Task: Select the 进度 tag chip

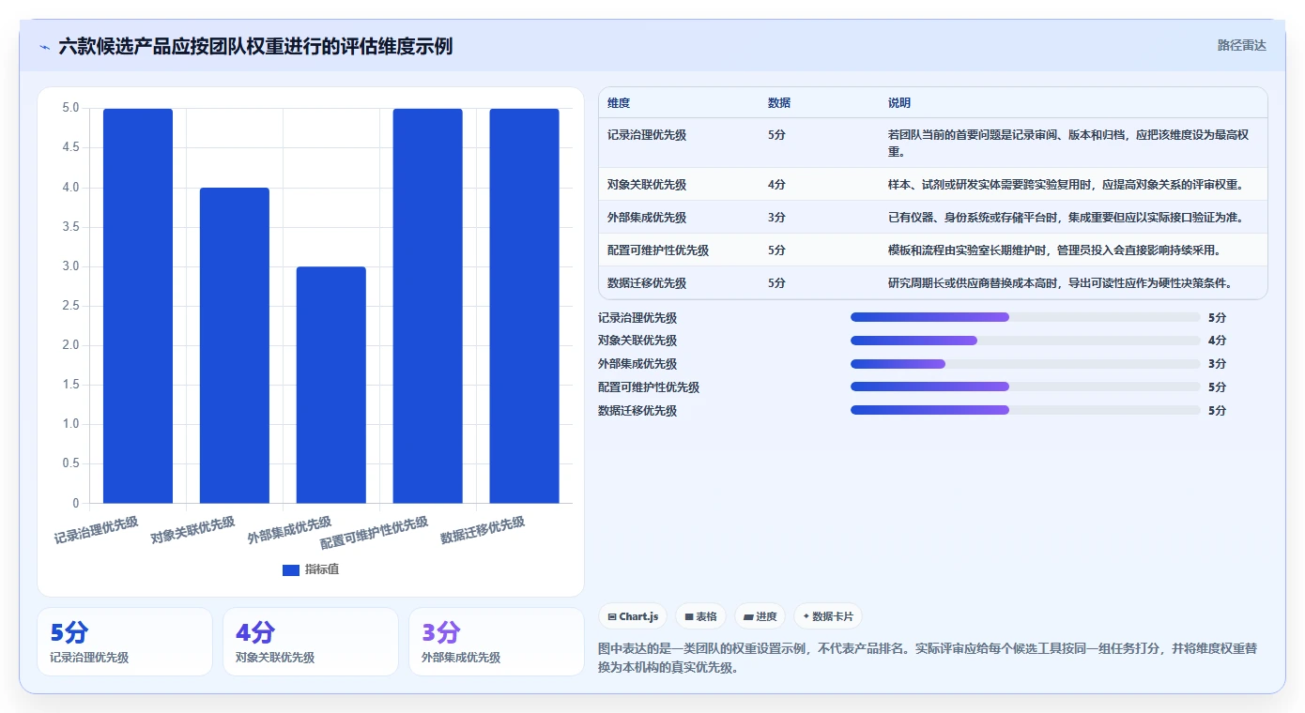Action: (x=760, y=616)
